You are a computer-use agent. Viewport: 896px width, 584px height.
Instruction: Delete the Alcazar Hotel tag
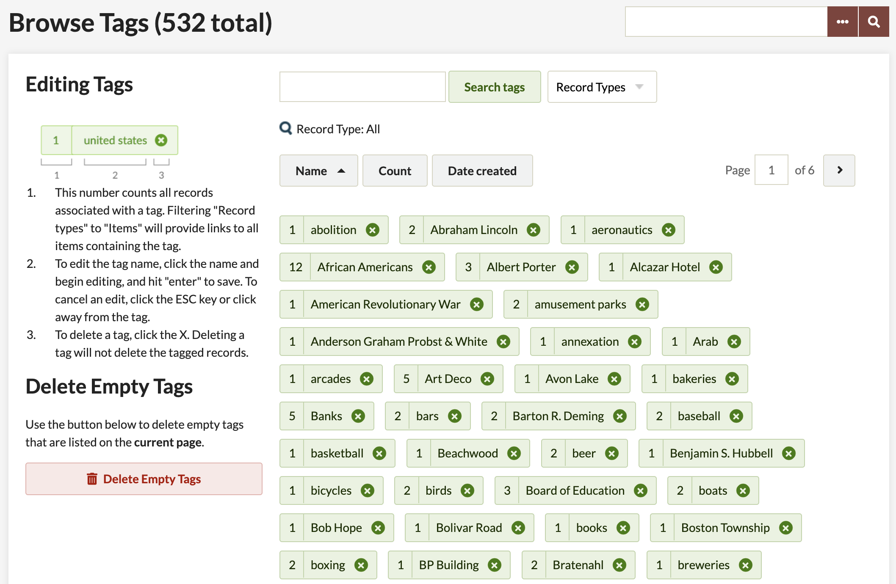(x=716, y=267)
